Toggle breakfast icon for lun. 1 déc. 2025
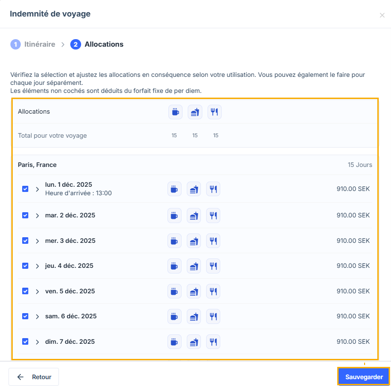Screen dimensions: 391x390 [175, 189]
